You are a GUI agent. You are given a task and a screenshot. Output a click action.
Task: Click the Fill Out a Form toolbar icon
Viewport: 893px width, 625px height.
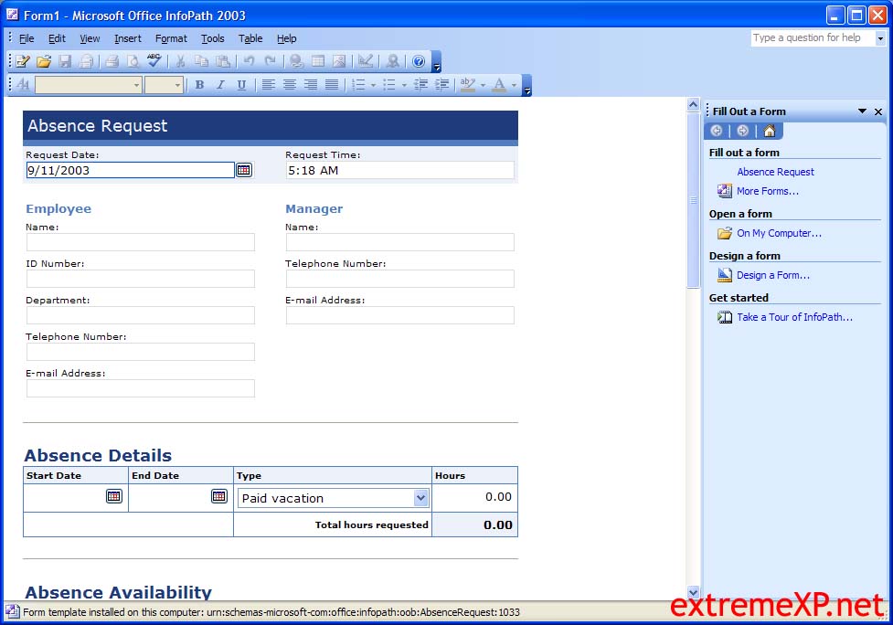23,61
